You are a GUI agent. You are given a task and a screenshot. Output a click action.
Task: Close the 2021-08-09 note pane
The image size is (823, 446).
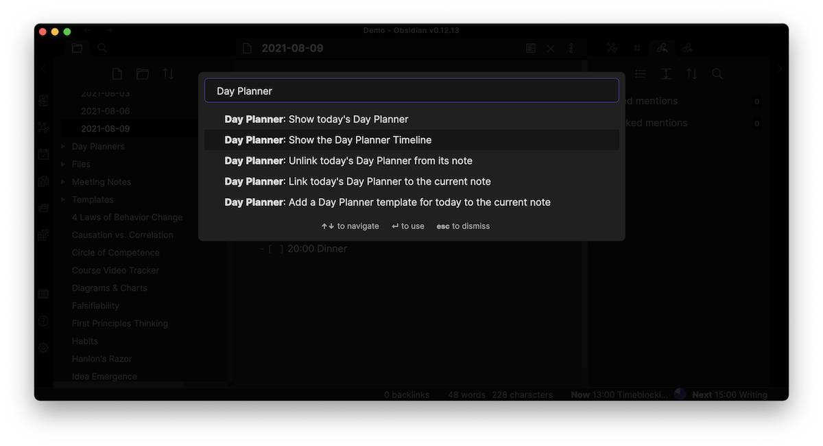551,49
